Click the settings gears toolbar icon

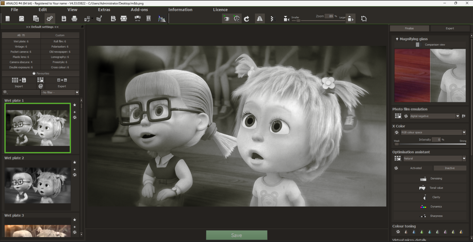point(50,19)
